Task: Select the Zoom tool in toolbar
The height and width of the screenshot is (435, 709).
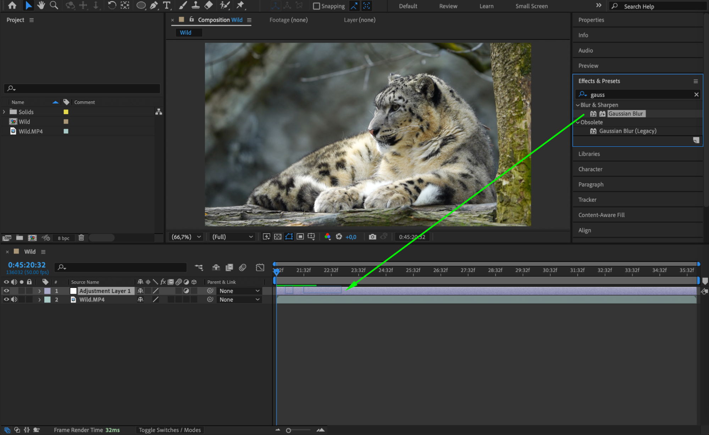Action: [54, 5]
